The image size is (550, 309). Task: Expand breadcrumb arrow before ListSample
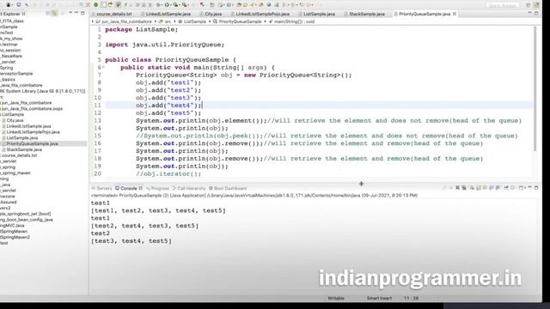pyautogui.click(x=174, y=21)
